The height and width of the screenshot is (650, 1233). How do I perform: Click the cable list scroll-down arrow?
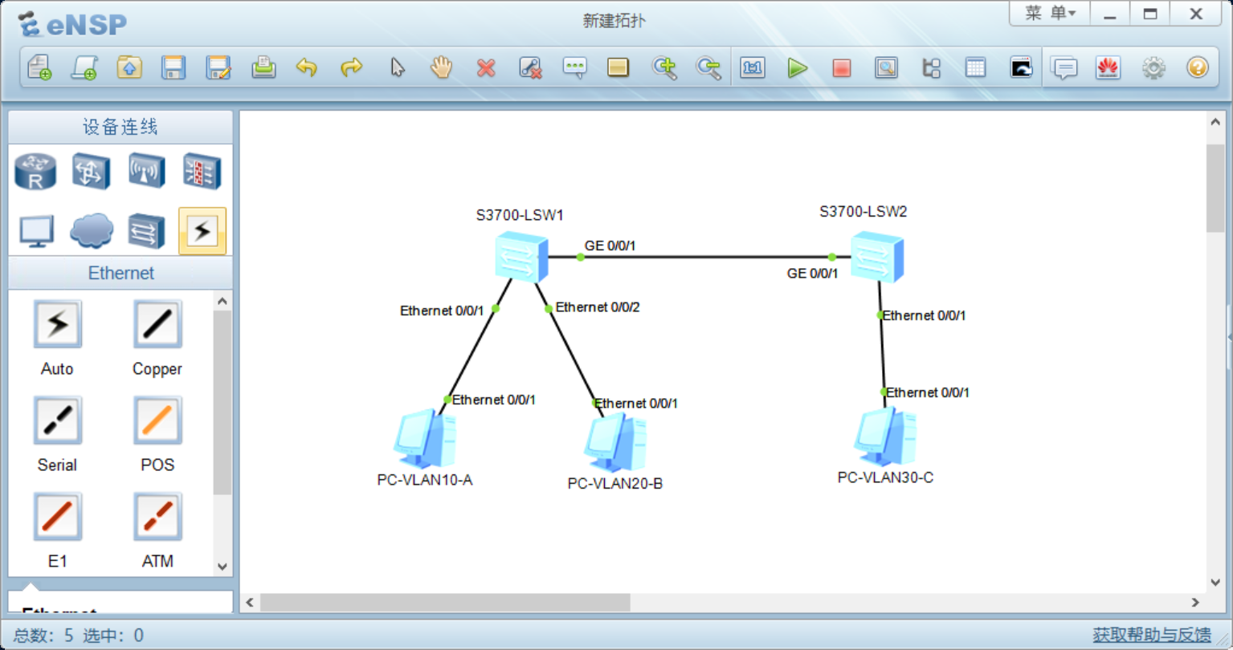click(x=223, y=566)
